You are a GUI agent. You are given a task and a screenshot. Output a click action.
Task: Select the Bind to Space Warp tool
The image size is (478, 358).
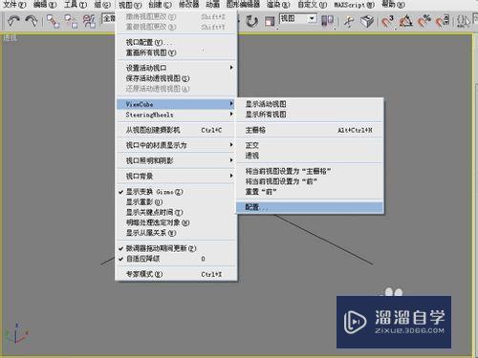(x=89, y=21)
